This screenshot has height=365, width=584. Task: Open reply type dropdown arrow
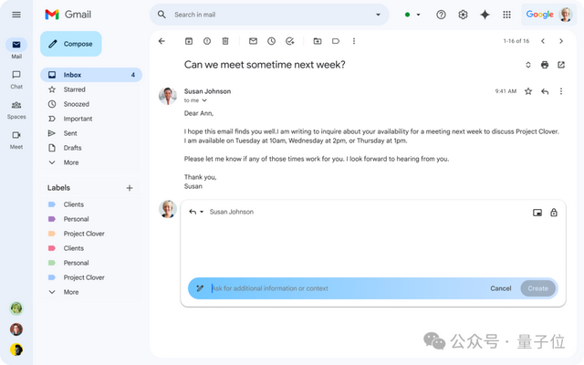pyautogui.click(x=202, y=212)
